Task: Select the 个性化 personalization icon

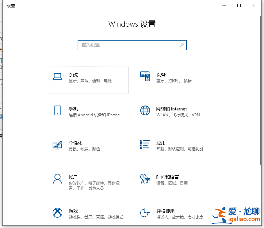Action: pos(57,145)
